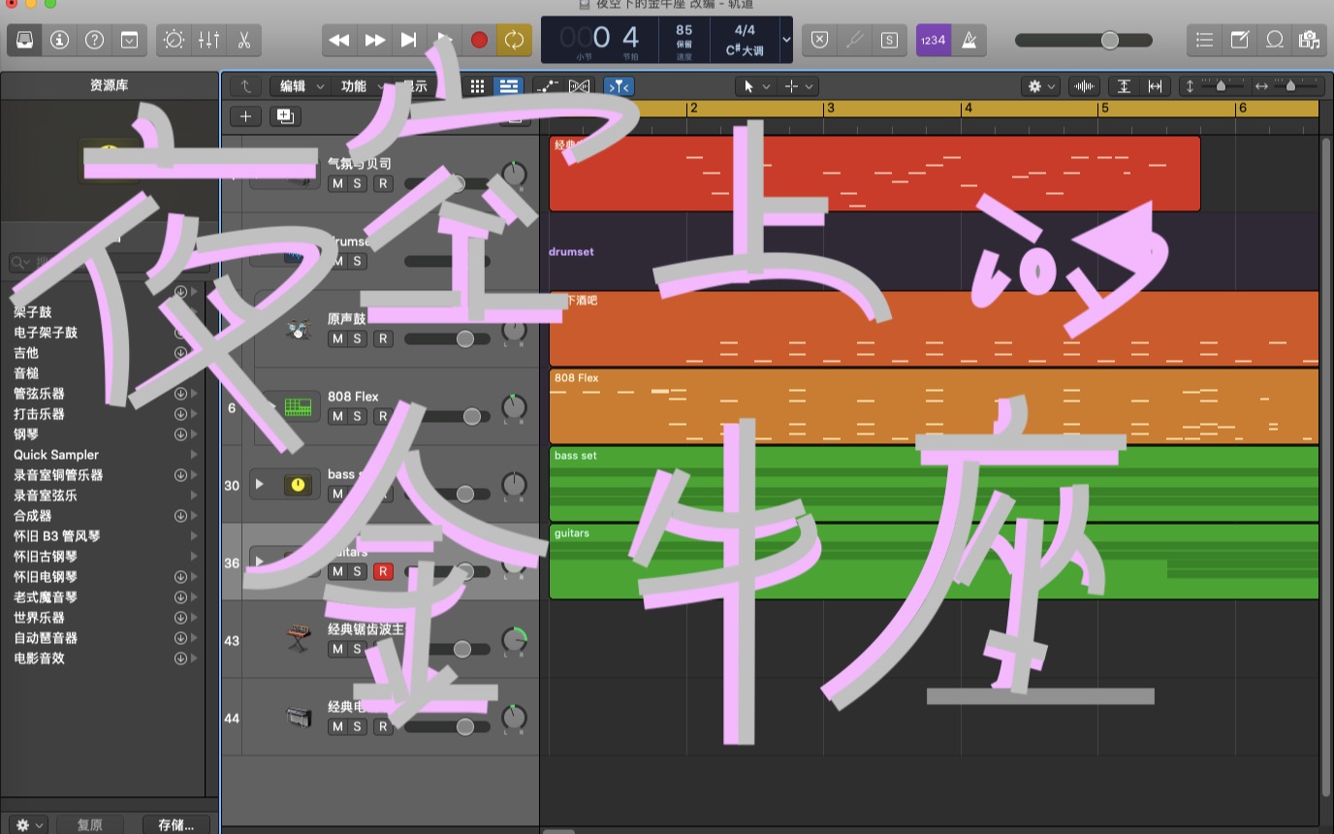Open the Note Pad icon
Screen dimensions: 1334x834
click(x=1239, y=40)
